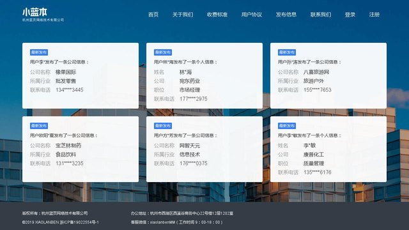
Task: Click the 最新发布 badge on 八喜旅游网 card
Action: point(287,52)
